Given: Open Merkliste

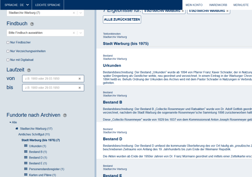Looking at the screenshot, I should [241, 5].
